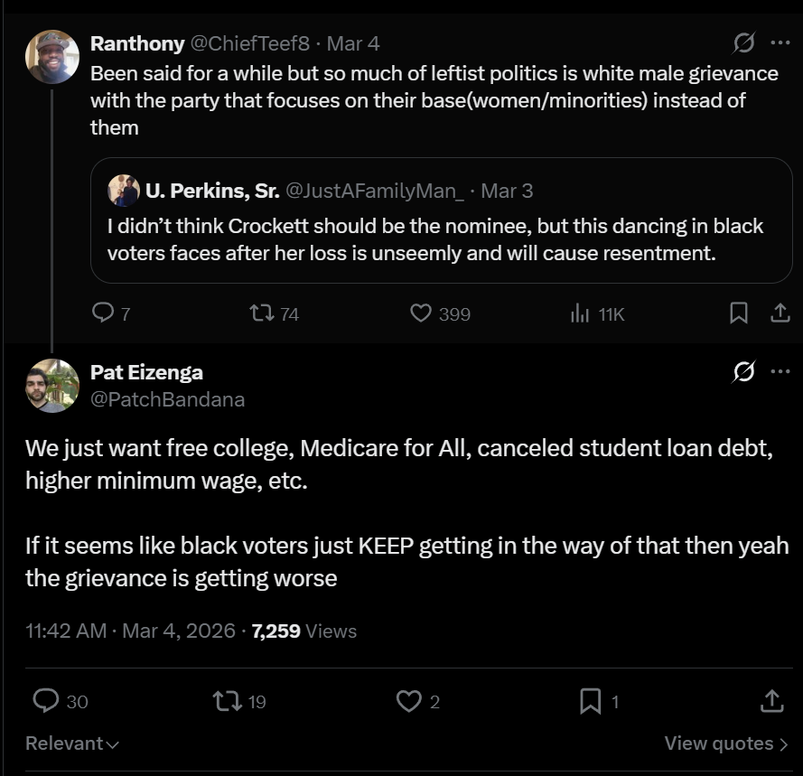View analytics showing 11K views
Image resolution: width=803 pixels, height=776 pixels.
pos(579,313)
